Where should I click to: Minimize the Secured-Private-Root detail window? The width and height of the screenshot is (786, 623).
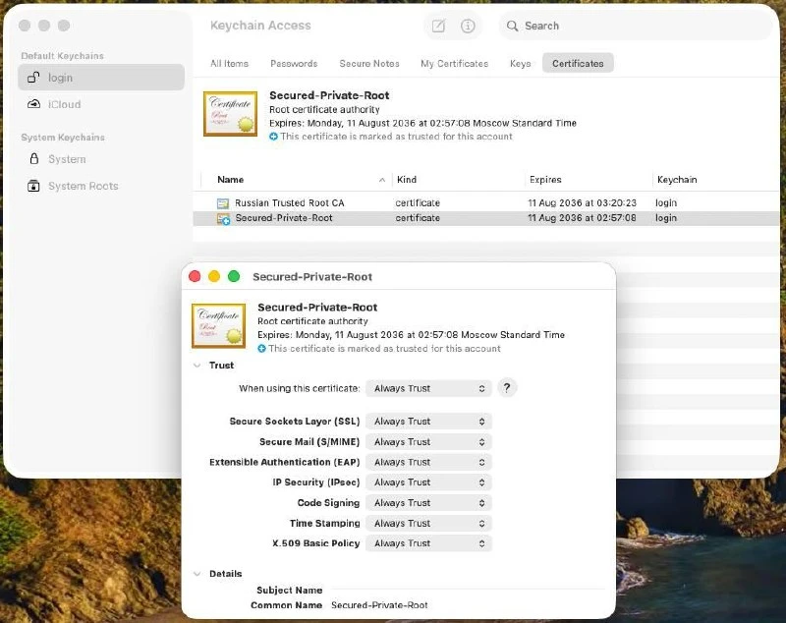coord(214,276)
